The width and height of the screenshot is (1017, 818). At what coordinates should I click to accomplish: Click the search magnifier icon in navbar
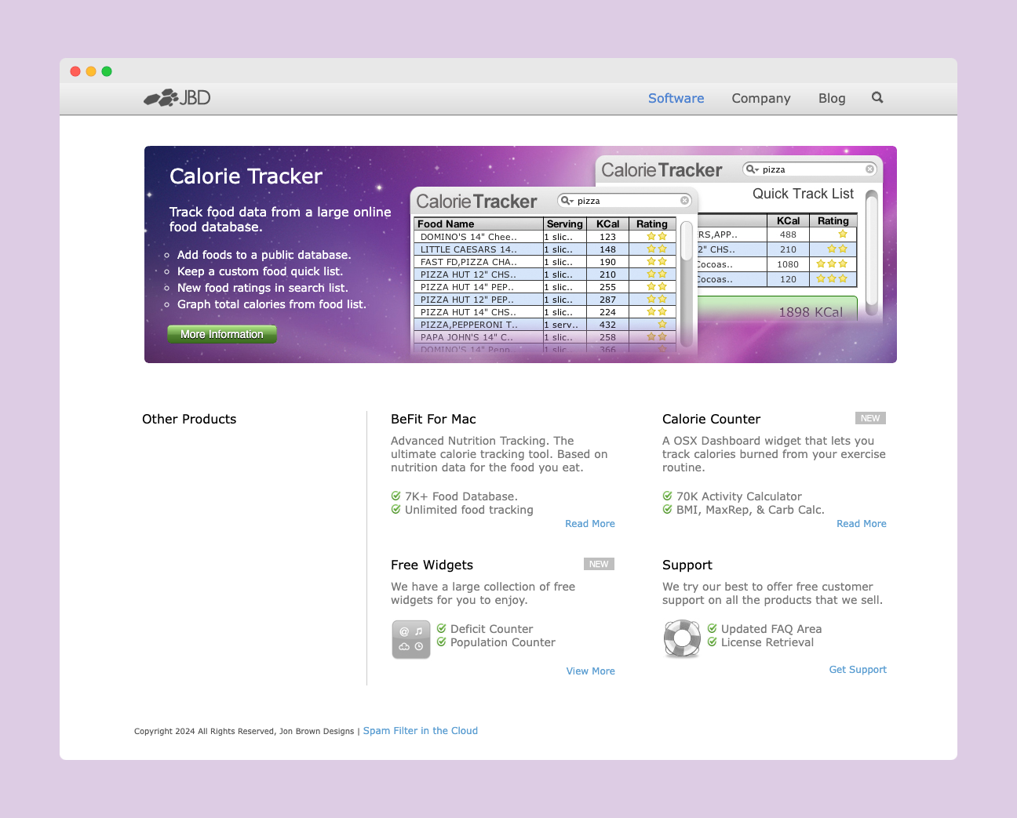point(877,98)
